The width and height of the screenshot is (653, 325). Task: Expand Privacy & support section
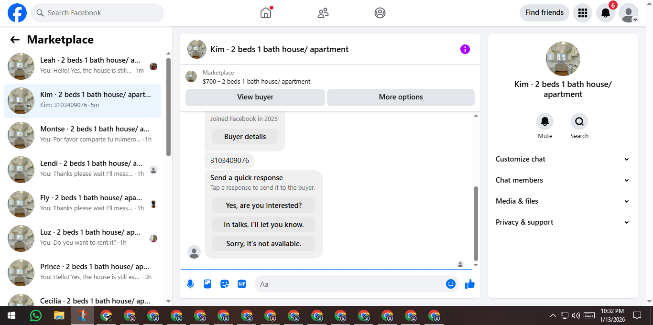tap(563, 222)
